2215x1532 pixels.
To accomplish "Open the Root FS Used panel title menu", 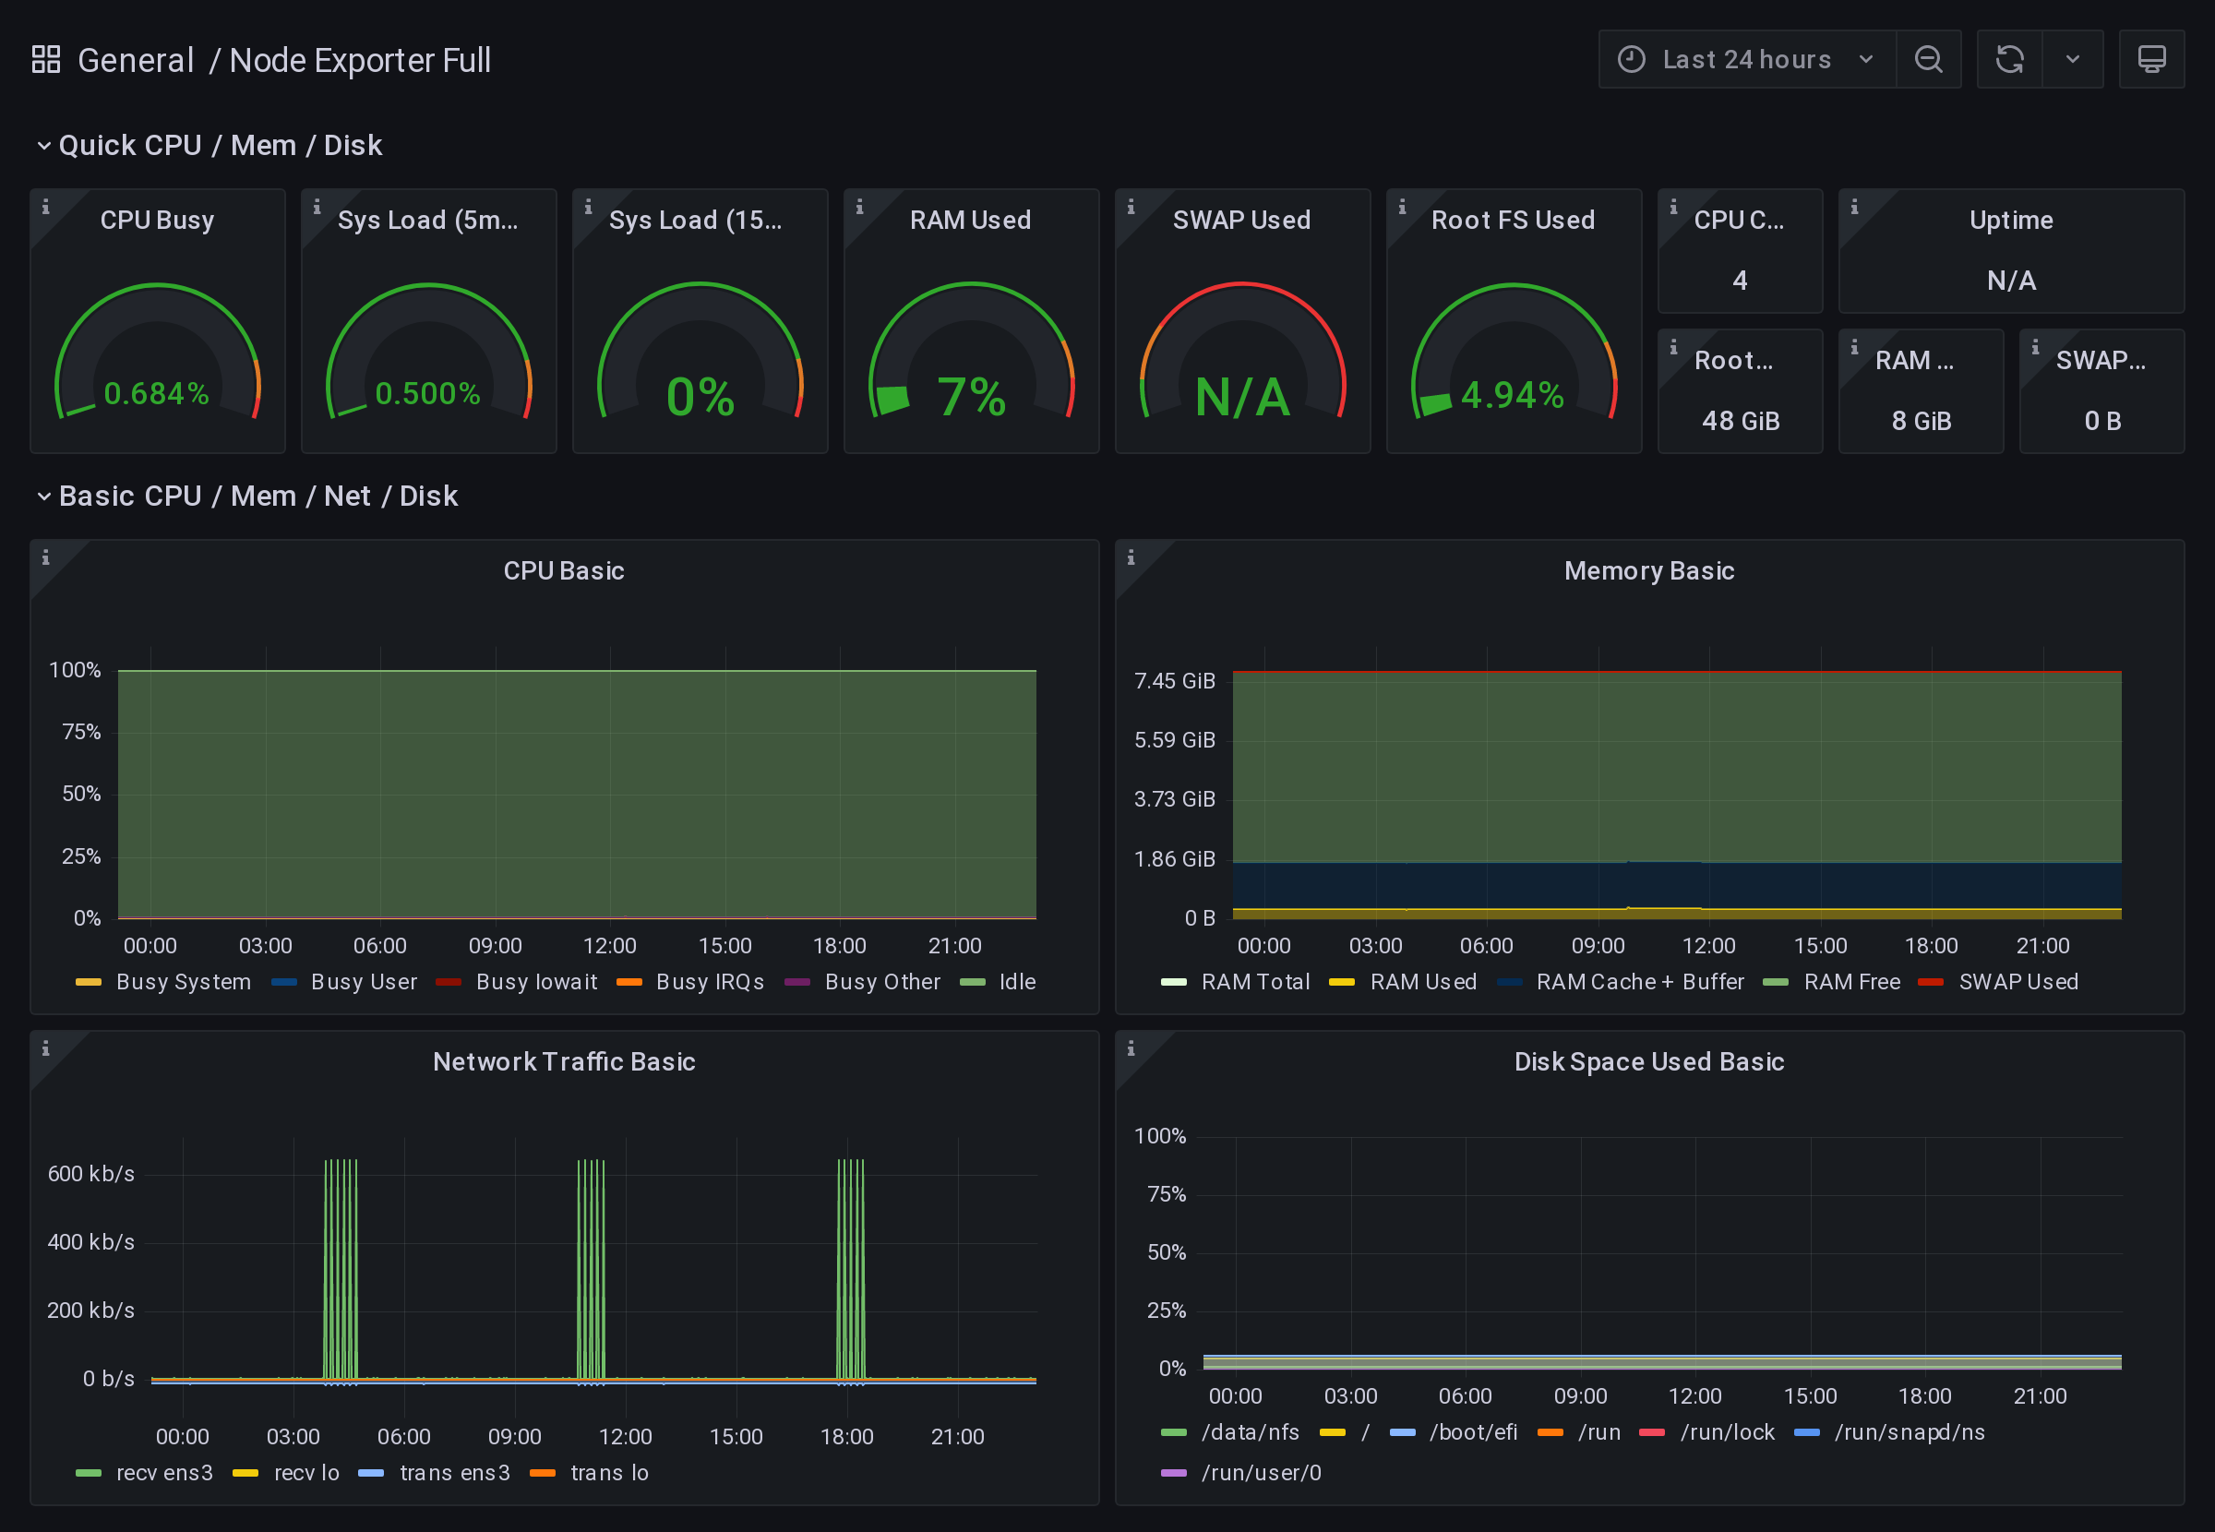I will 1514,220.
